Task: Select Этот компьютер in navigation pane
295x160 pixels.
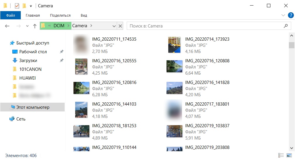Action: click(x=33, y=107)
